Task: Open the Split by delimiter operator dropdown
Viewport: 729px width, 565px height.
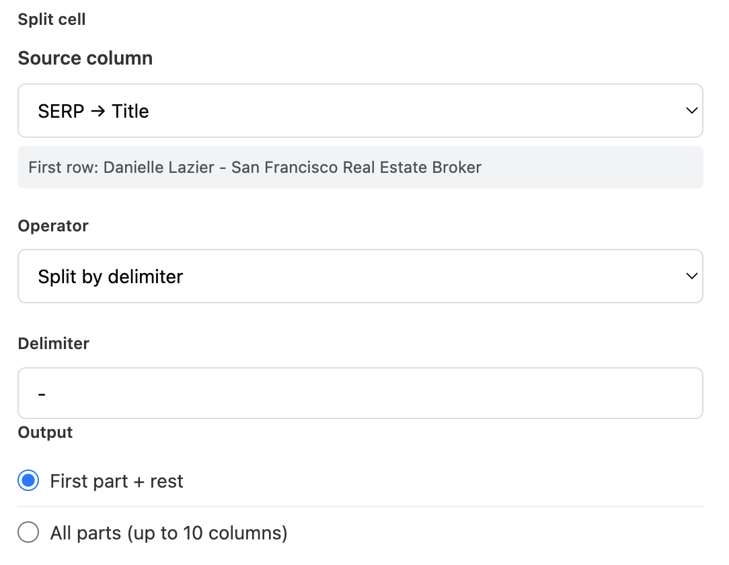Action: click(360, 276)
